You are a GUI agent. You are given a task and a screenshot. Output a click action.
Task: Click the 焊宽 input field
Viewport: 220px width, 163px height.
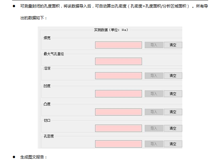(x=118, y=45)
